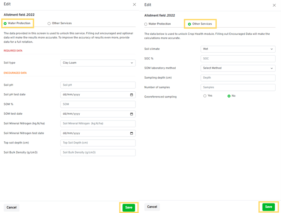This screenshot has width=281, height=213.
Task: Open calendar picker for SOM test date
Action: tap(131, 114)
